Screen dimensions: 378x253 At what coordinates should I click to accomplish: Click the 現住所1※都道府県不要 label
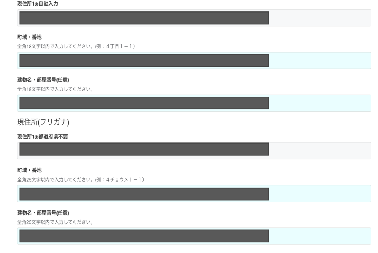coord(42,136)
